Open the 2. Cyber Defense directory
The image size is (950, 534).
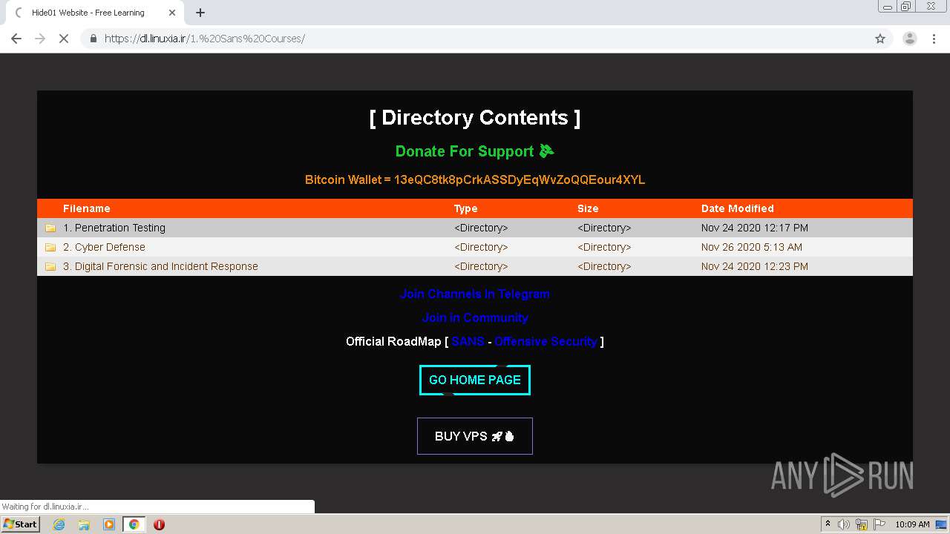(x=104, y=247)
